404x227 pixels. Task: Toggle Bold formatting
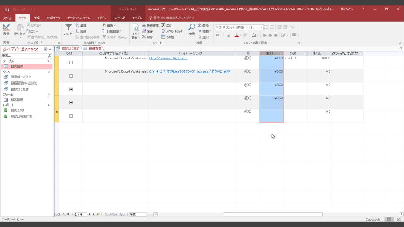[217, 35]
